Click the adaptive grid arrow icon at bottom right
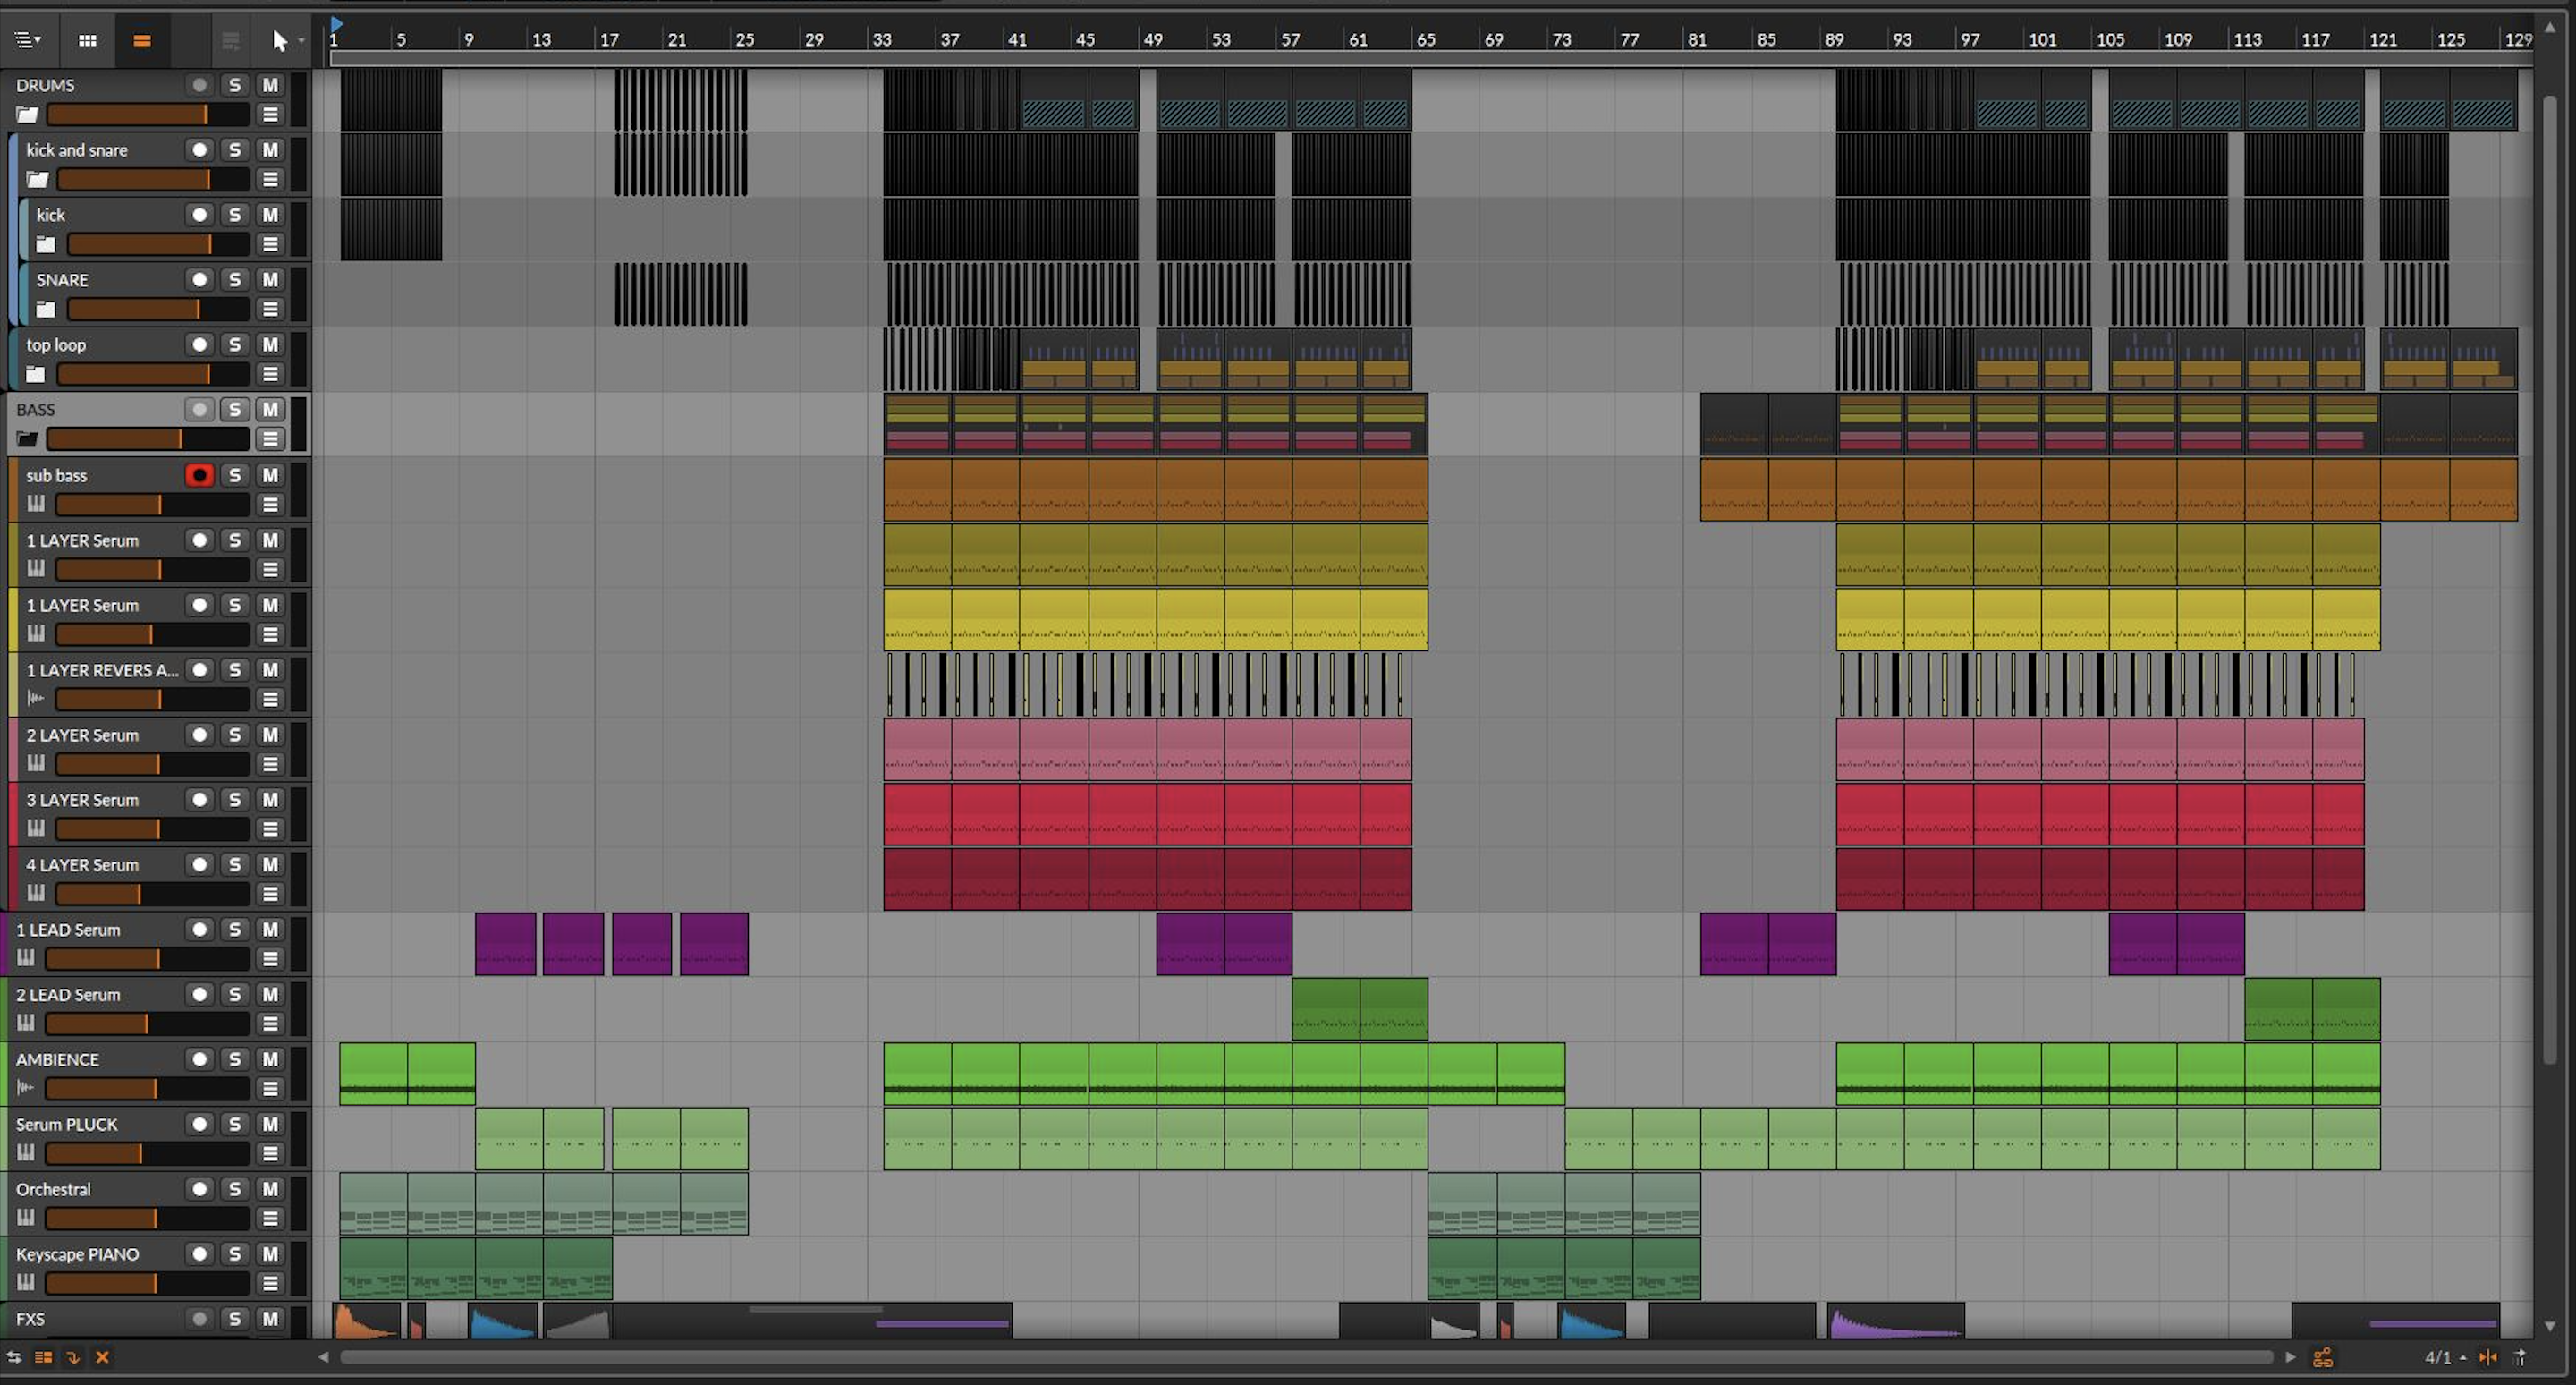This screenshot has width=2576, height=1385. tap(2520, 1358)
